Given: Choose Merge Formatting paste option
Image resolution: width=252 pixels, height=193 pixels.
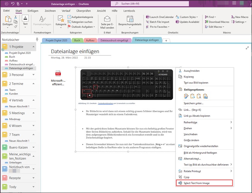Looking at the screenshot, I should (193, 96).
